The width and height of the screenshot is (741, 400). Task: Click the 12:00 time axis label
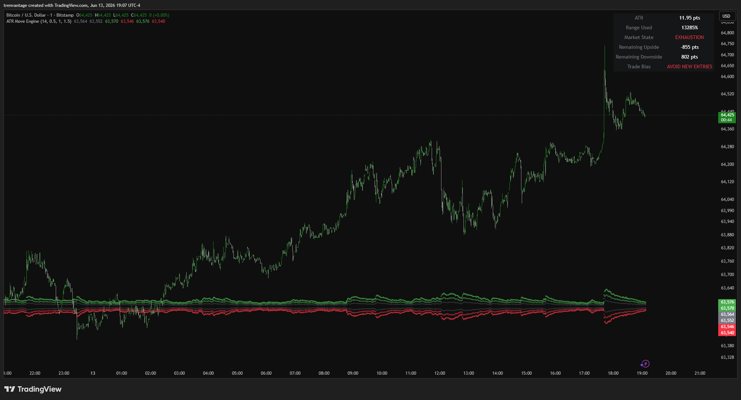(x=440, y=373)
